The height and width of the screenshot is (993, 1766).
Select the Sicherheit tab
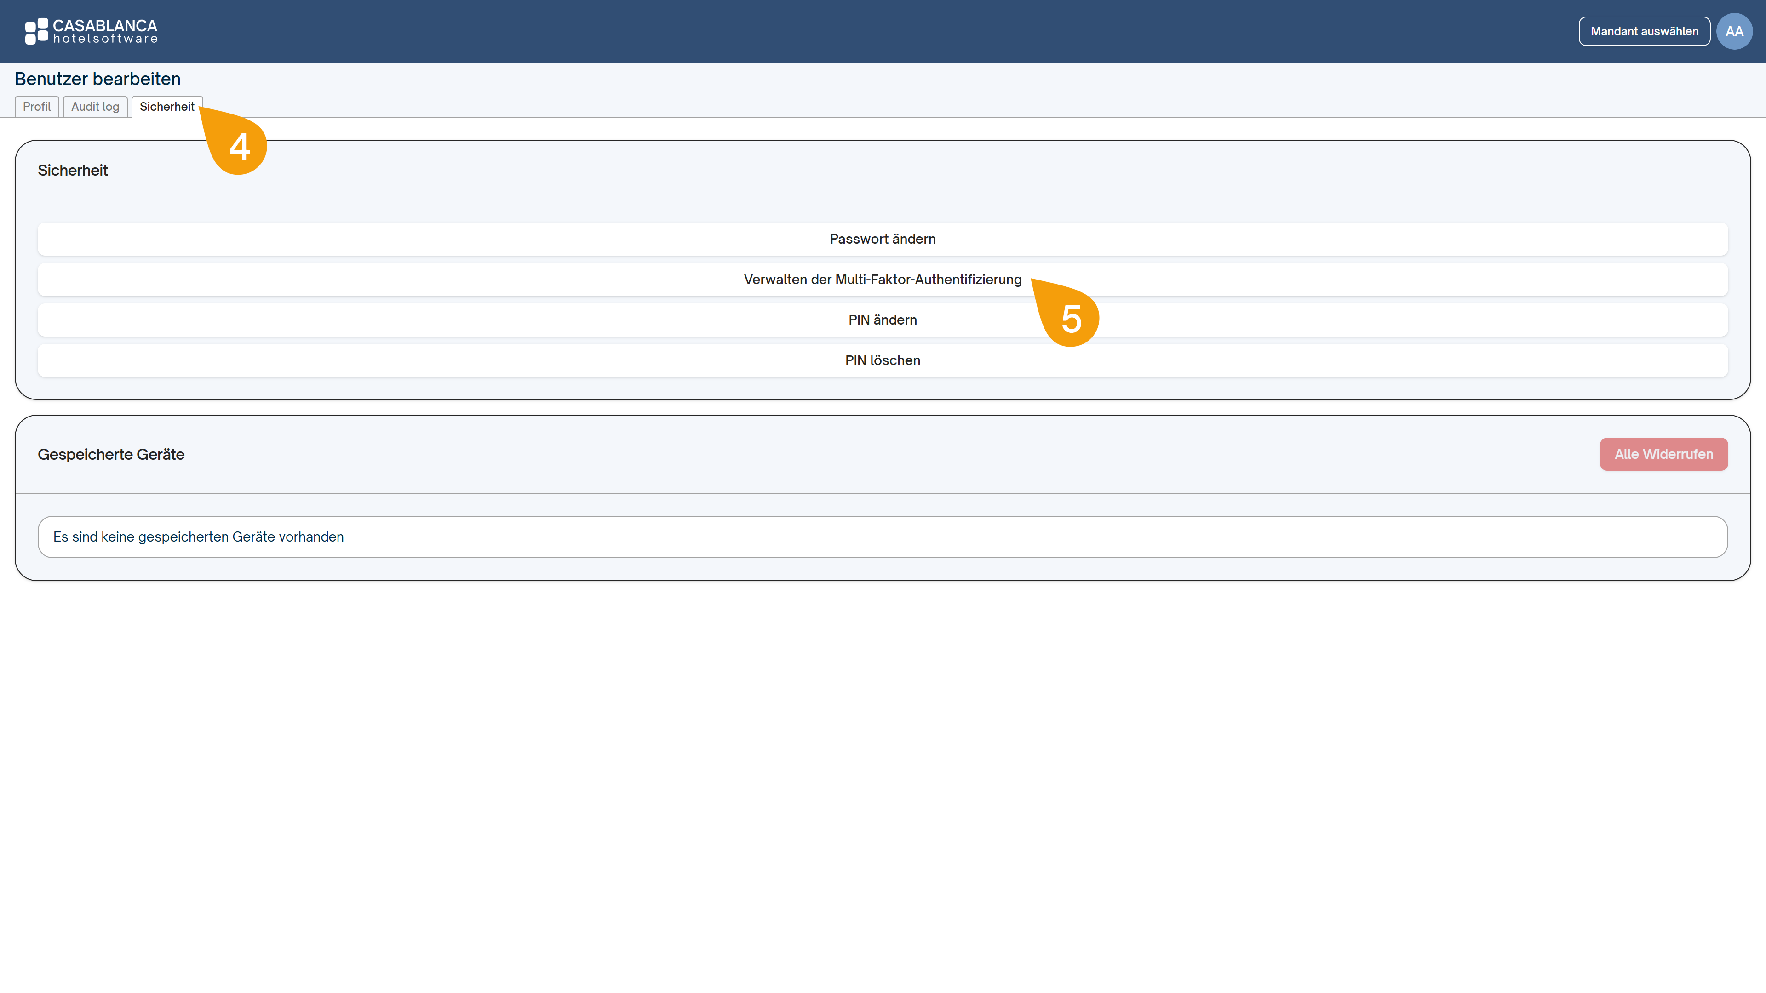tap(166, 107)
